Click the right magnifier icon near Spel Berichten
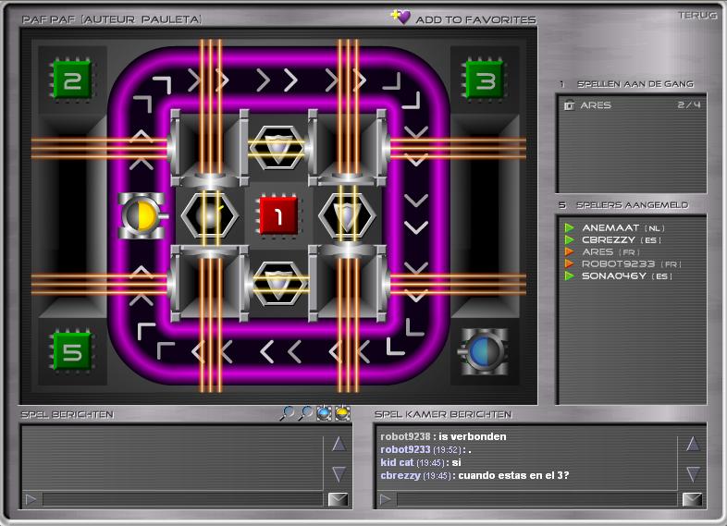 tap(305, 413)
